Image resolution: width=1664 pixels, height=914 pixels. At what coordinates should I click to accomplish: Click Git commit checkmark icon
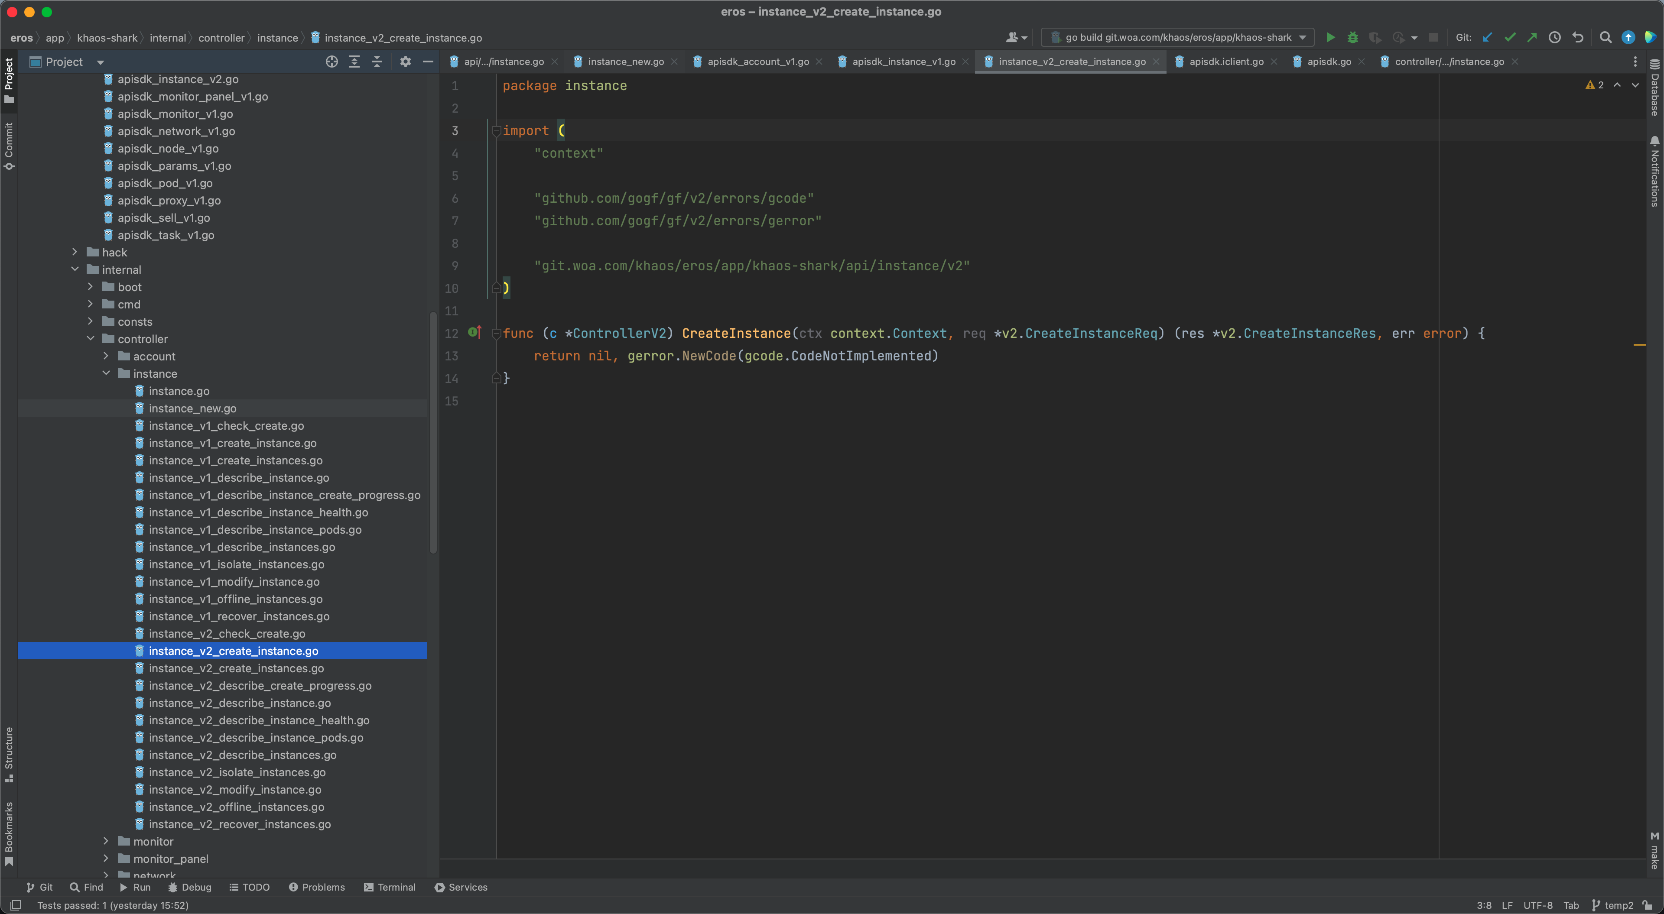coord(1510,37)
